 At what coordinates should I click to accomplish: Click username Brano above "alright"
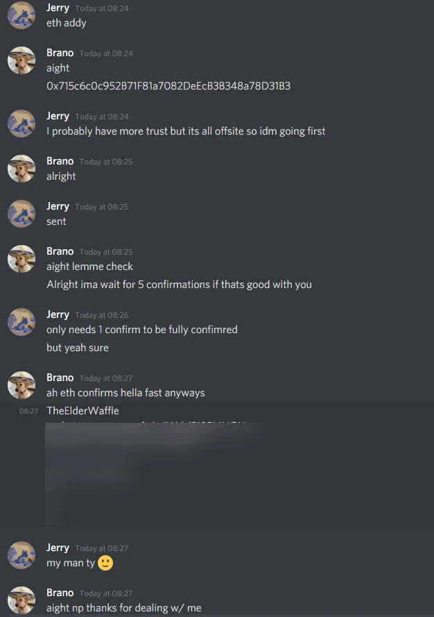60,161
